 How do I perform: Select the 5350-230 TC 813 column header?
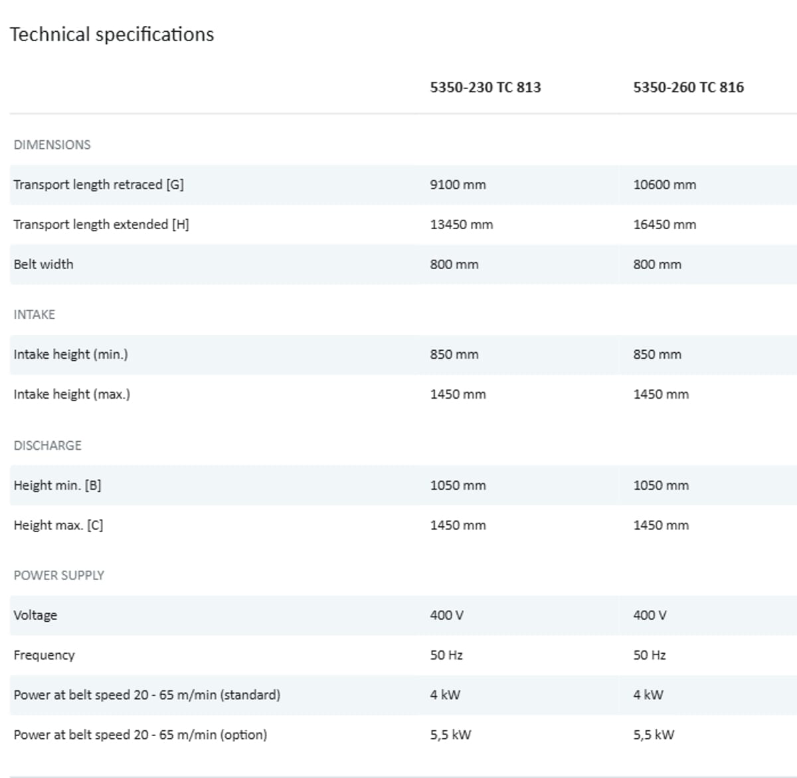[x=485, y=87]
